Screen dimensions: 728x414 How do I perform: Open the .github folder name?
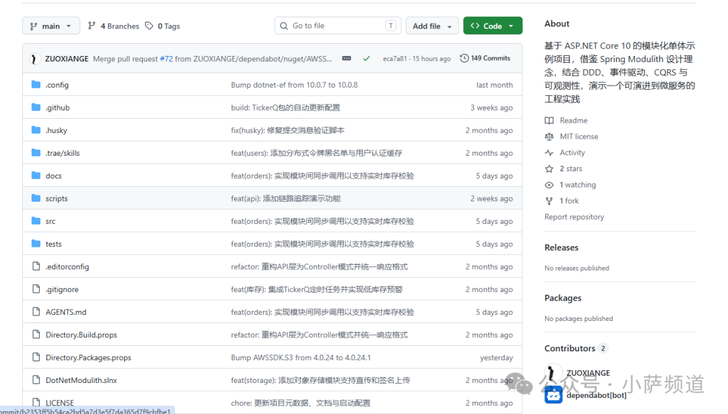57,108
